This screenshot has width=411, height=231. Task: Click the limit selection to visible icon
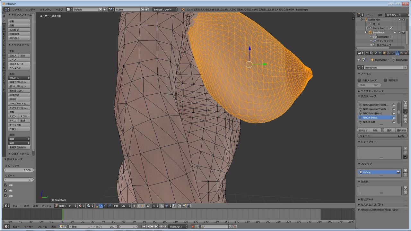(x=148, y=206)
